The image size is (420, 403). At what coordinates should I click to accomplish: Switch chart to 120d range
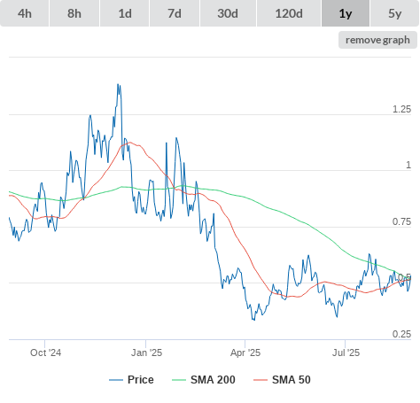(289, 13)
